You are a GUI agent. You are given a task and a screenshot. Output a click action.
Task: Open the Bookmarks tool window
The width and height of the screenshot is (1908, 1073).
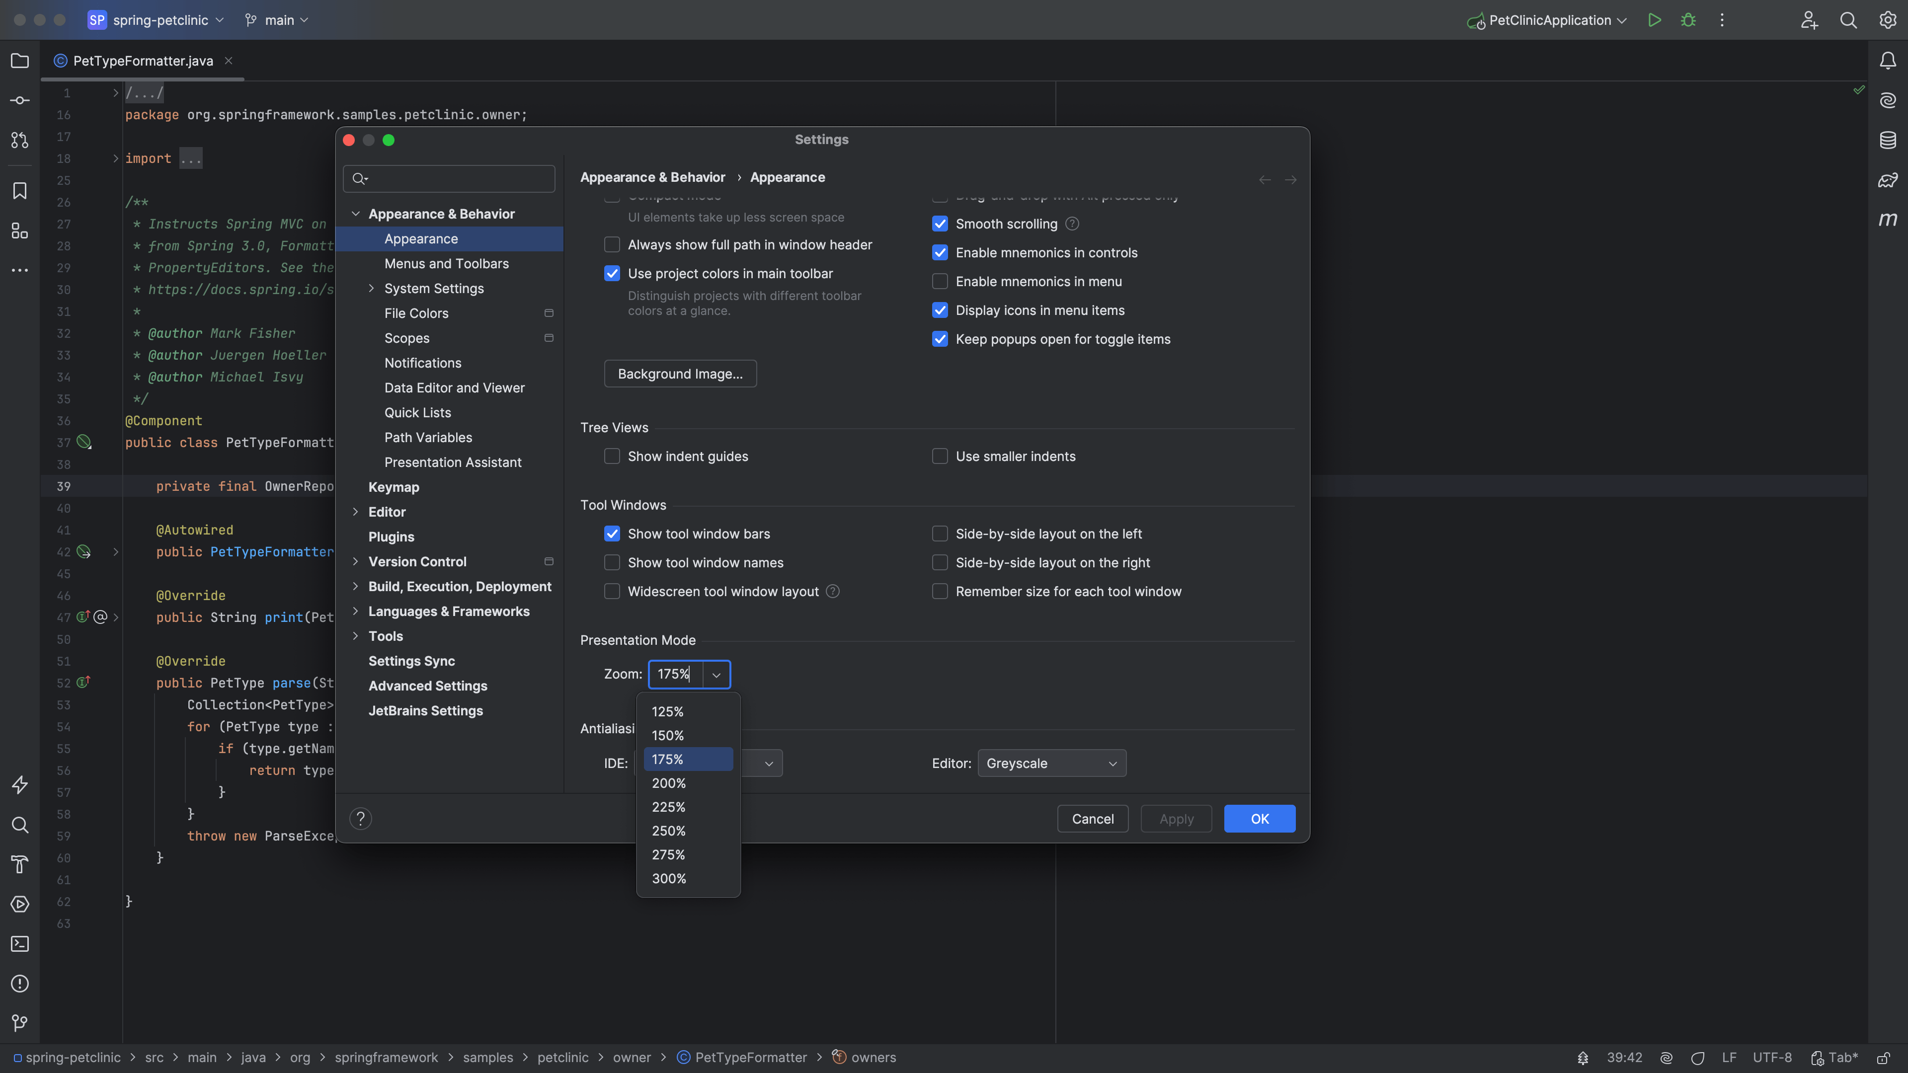pyautogui.click(x=19, y=190)
